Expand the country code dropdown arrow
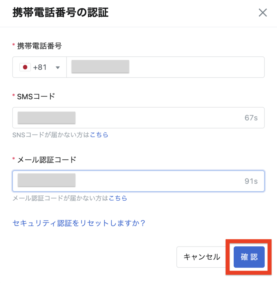 tap(57, 68)
